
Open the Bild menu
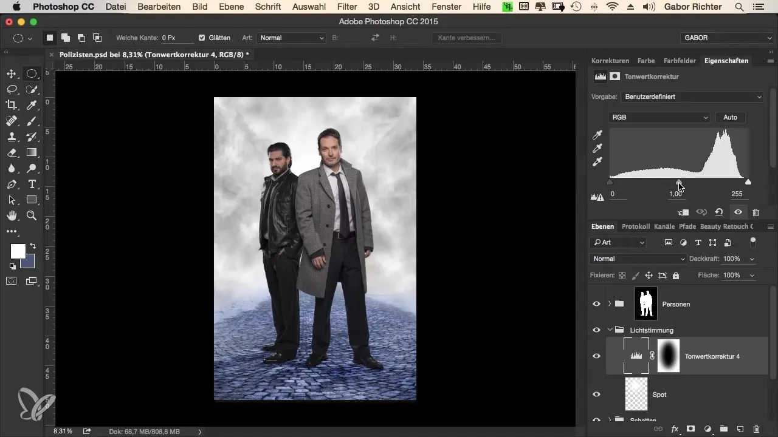[x=199, y=7]
